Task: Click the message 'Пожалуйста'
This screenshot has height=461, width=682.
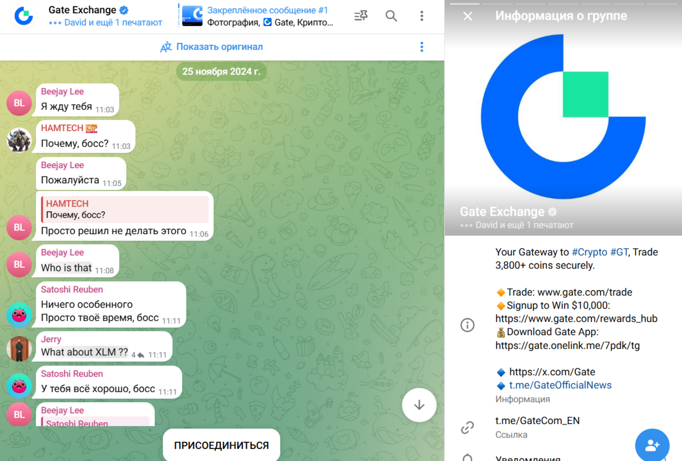Action: coord(70,180)
